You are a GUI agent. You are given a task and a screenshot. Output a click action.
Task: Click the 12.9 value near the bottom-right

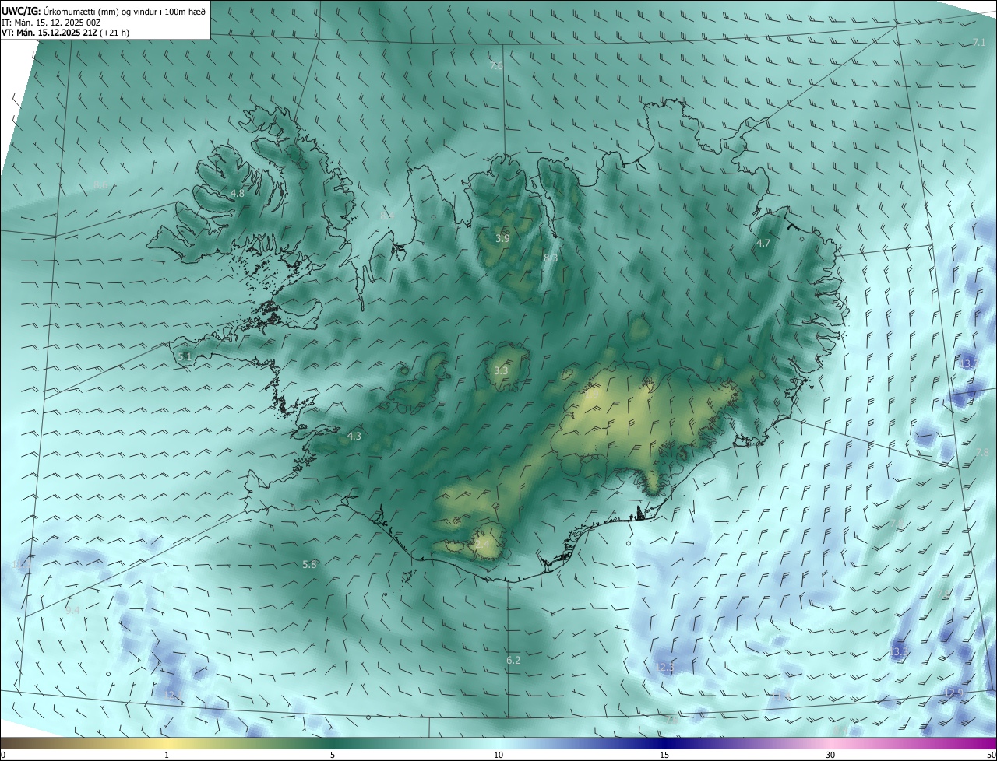click(953, 693)
